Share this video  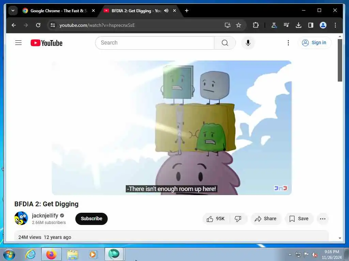266,219
